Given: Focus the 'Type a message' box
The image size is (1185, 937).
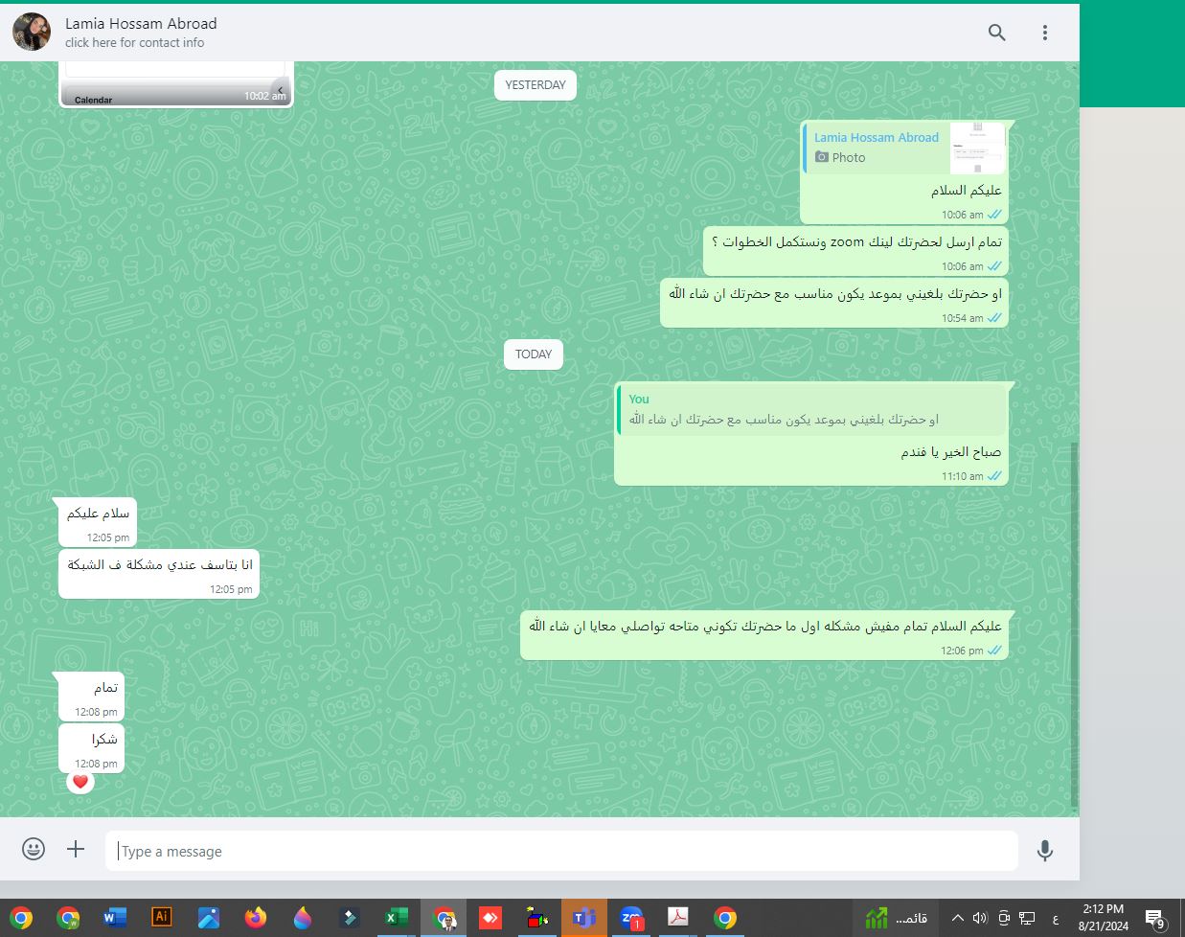Looking at the screenshot, I should point(561,851).
